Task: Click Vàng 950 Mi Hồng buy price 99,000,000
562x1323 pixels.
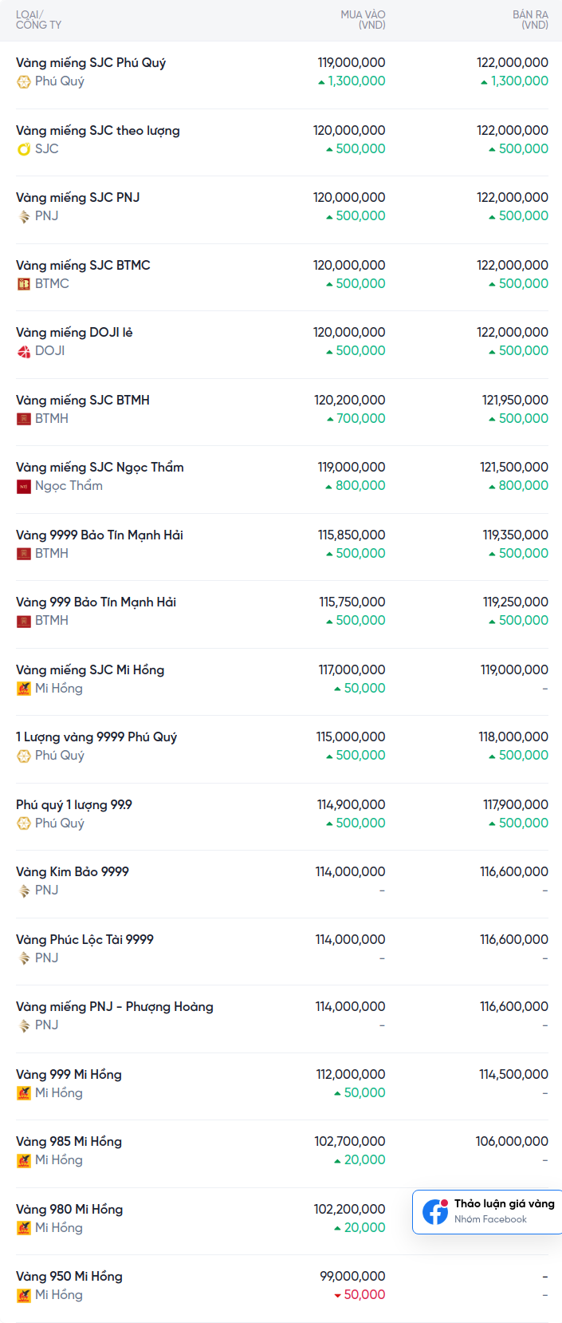Action: tap(352, 1277)
